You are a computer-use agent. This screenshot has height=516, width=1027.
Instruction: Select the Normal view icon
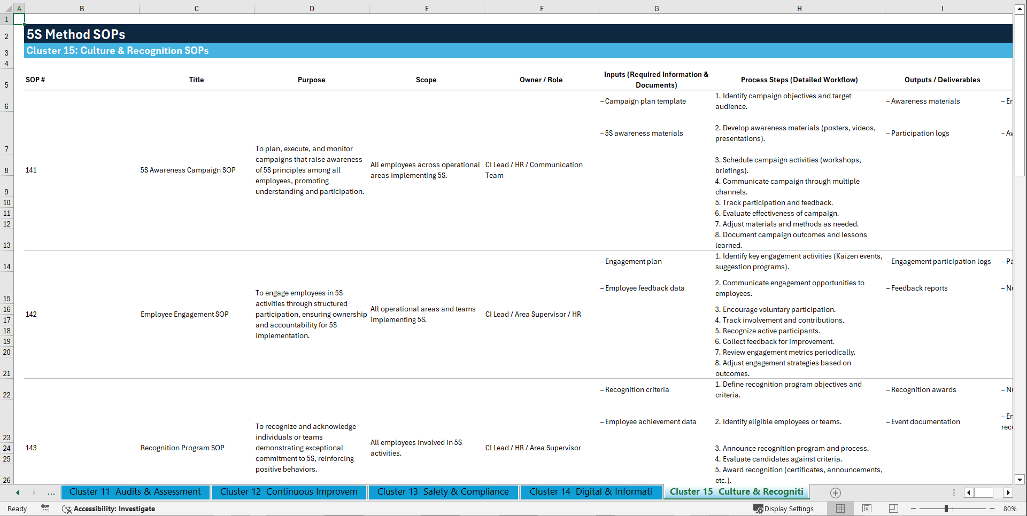[x=840, y=509]
